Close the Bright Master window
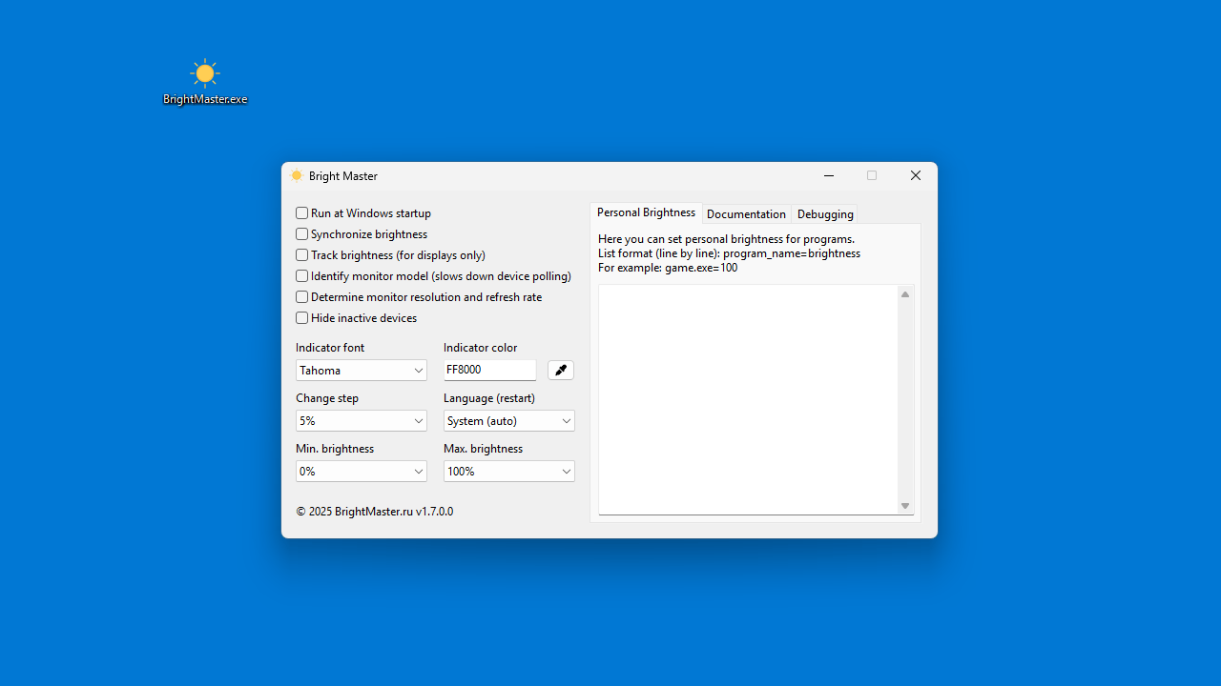Viewport: 1221px width, 686px height. (x=916, y=175)
